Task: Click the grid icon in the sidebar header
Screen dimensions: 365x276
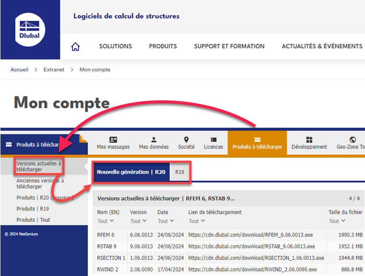Action: point(9,145)
